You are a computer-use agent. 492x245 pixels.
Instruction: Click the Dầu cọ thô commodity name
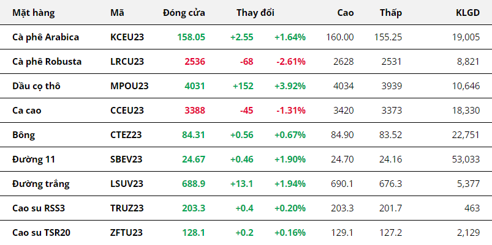click(36, 86)
